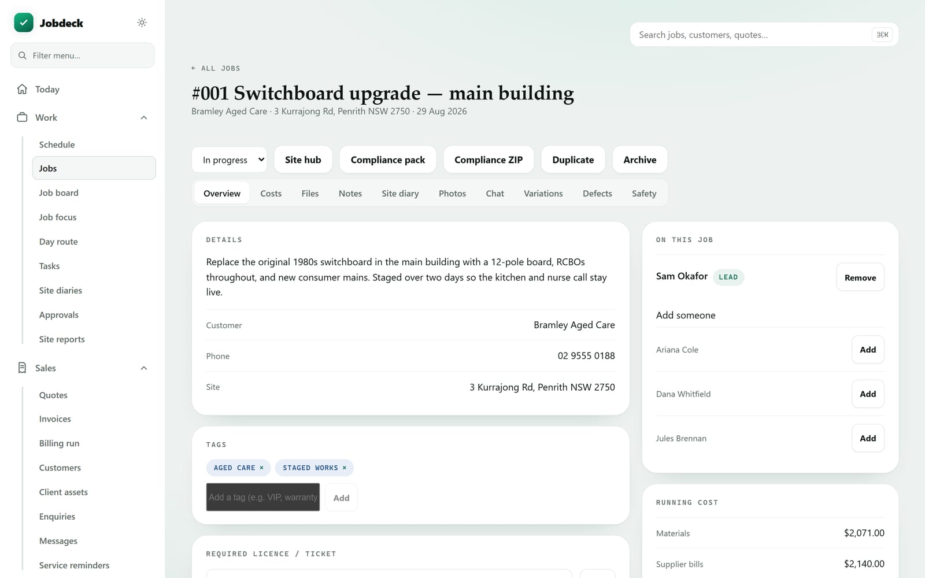This screenshot has height=578, width=925.
Task: Open the Files tab
Action: pos(310,193)
